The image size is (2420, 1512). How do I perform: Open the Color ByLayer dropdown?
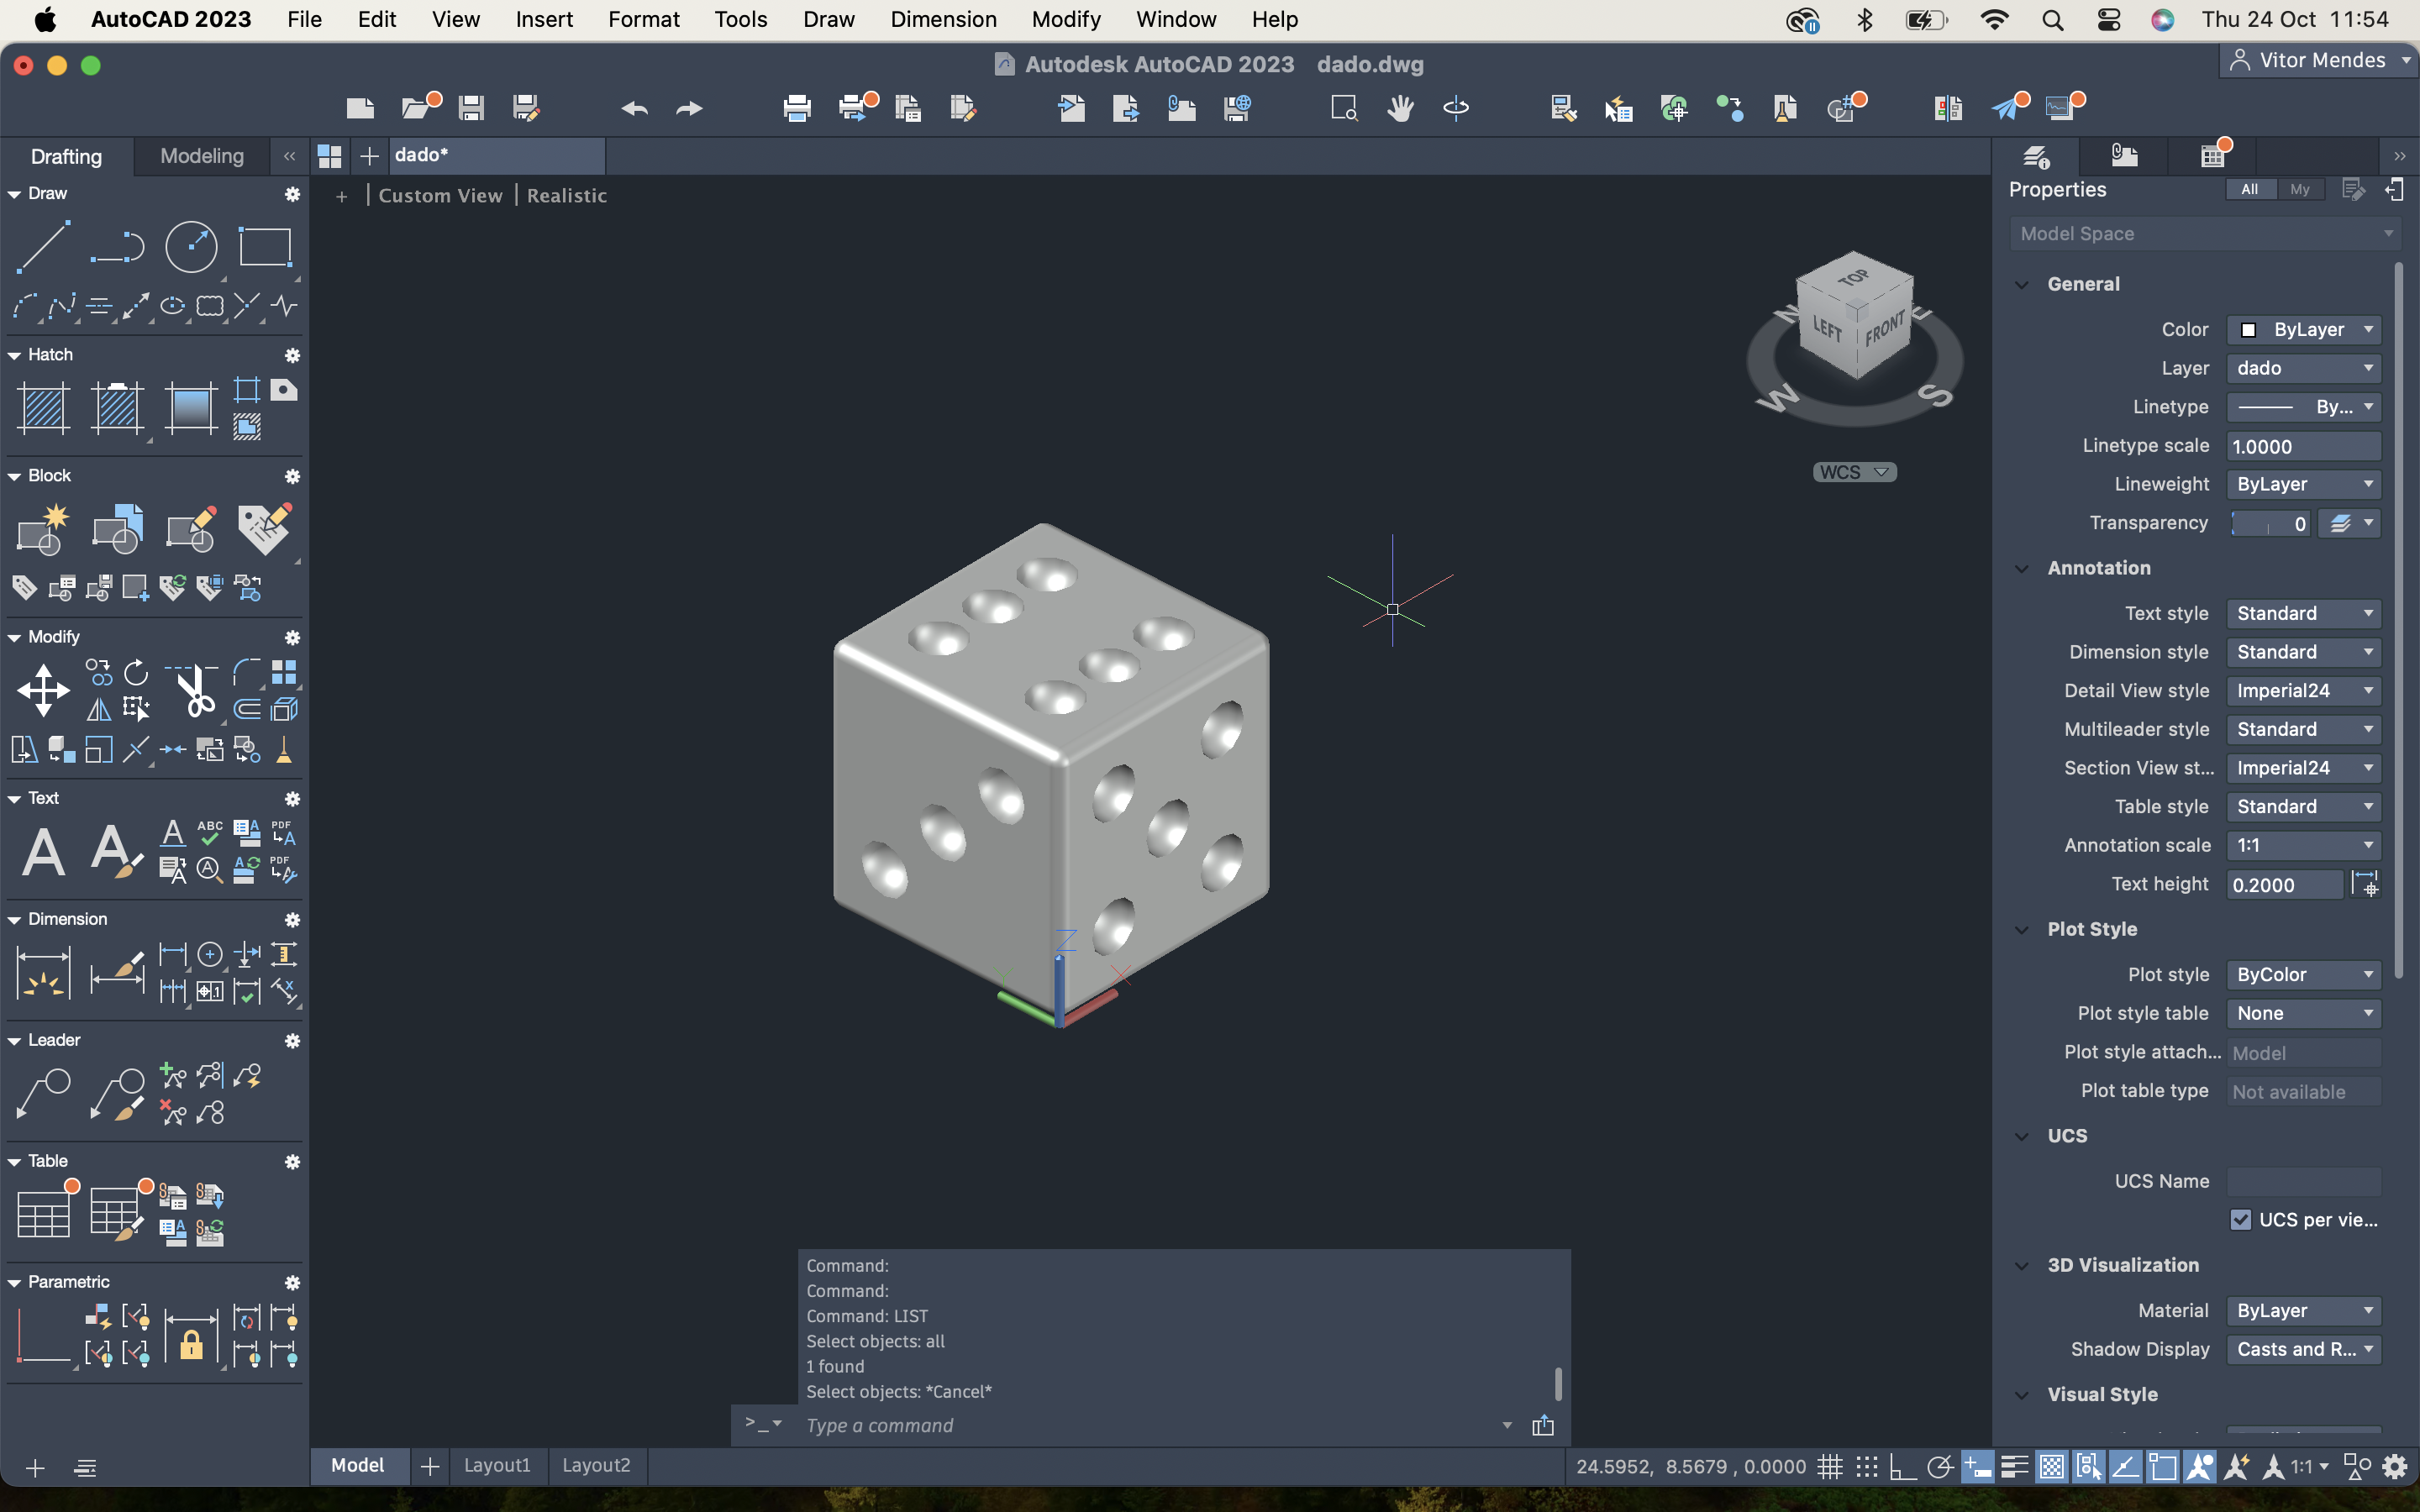point(2304,330)
